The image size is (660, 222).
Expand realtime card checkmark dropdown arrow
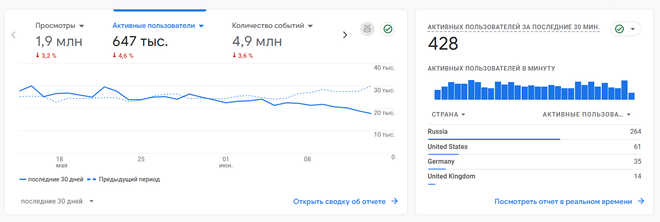click(x=633, y=29)
